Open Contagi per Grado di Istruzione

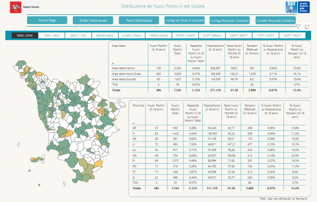pos(185,20)
